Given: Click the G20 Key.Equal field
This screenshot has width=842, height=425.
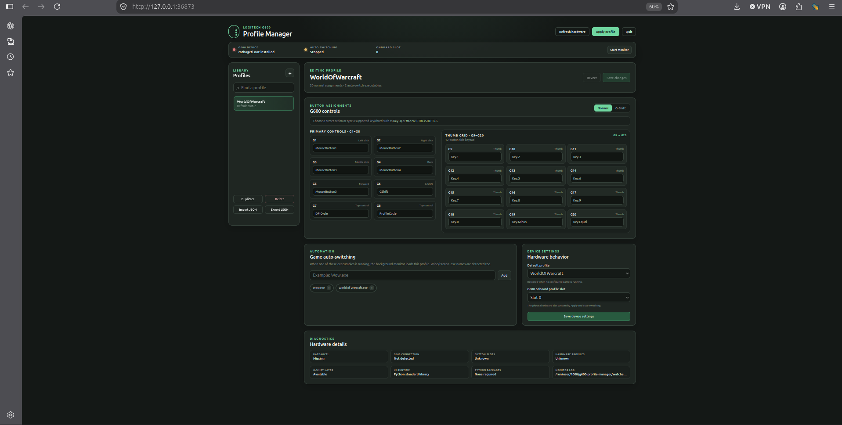Looking at the screenshot, I should click(596, 222).
